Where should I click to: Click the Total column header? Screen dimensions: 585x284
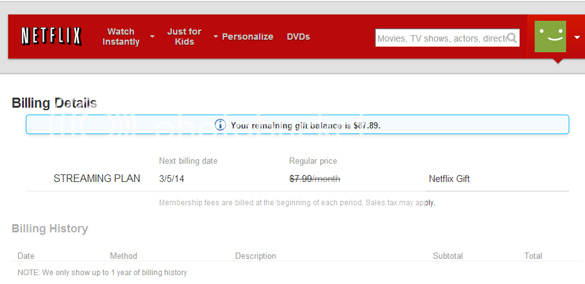pyautogui.click(x=533, y=256)
